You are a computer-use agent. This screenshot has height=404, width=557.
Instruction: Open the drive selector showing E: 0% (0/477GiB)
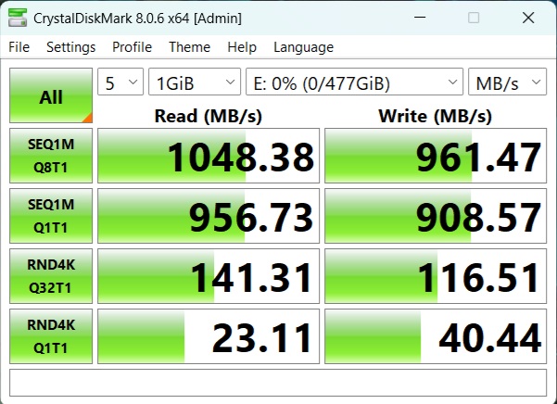pos(354,82)
